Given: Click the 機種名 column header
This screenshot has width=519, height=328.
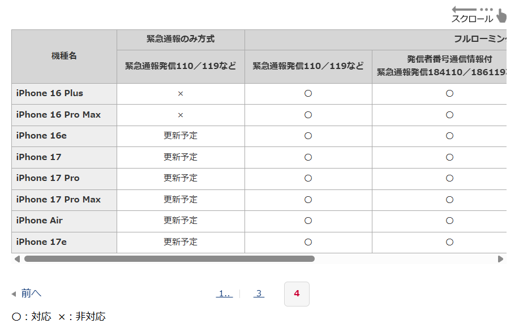Looking at the screenshot, I should (x=64, y=56).
